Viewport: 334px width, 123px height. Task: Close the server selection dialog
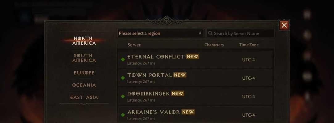(x=284, y=25)
